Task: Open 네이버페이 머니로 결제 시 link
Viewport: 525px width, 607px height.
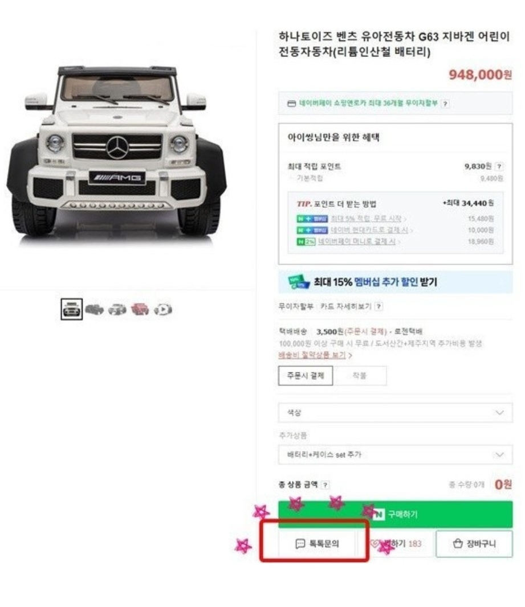Action: tap(356, 241)
